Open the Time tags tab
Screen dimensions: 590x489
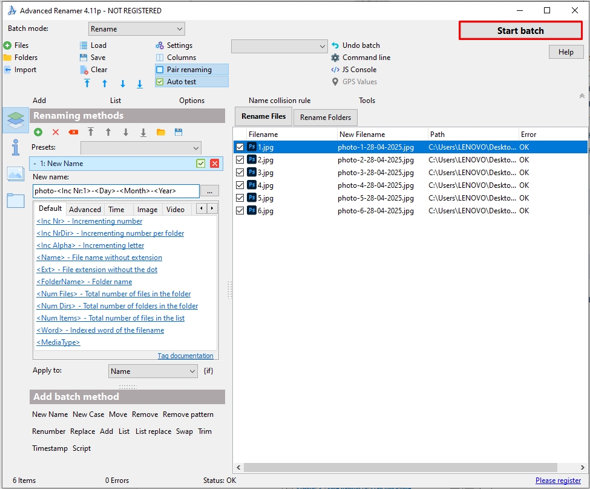point(116,210)
